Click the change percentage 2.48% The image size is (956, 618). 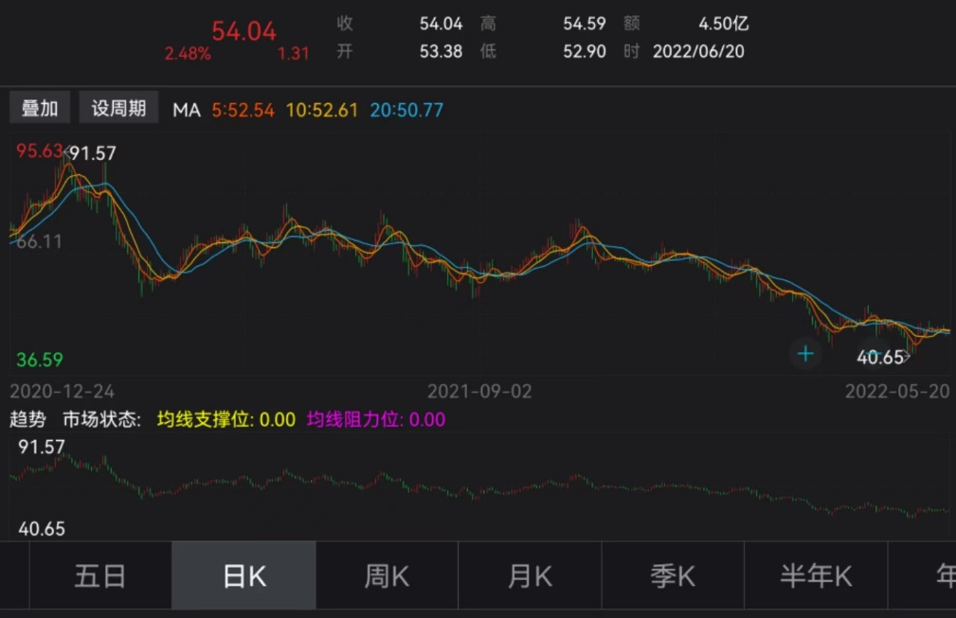[188, 54]
